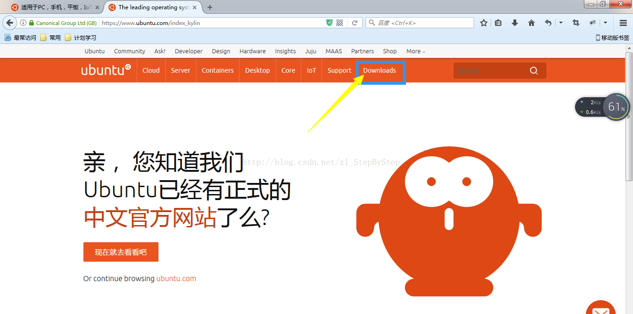
Task: Open the Insights link
Action: pyautogui.click(x=285, y=51)
